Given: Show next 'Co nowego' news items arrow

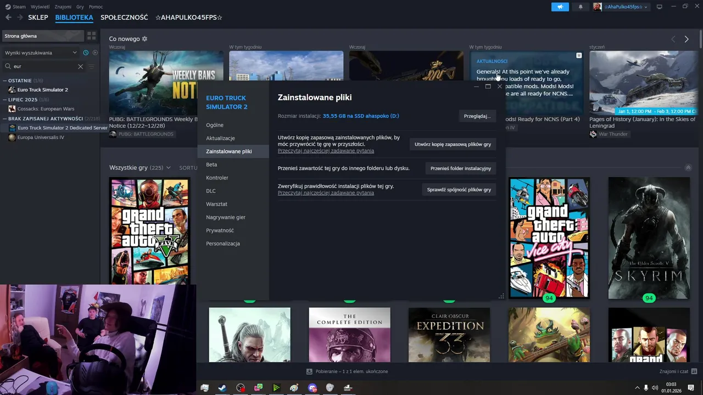Looking at the screenshot, I should pos(687,39).
